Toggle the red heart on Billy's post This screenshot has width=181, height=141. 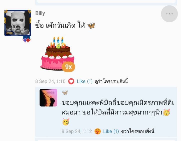click(x=71, y=81)
